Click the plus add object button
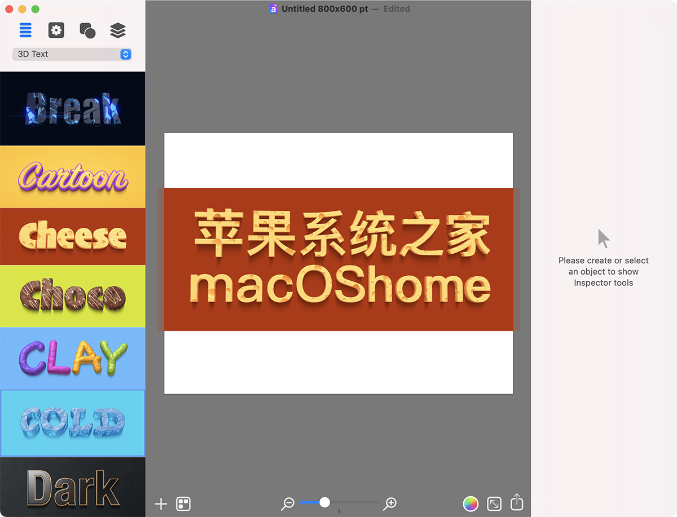 pyautogui.click(x=161, y=504)
